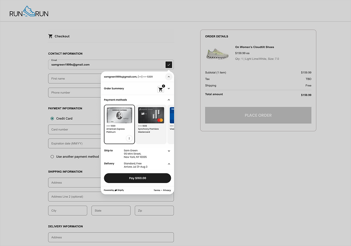This screenshot has width=351, height=246.
Task: Open American Express card options menu
Action: click(x=129, y=138)
